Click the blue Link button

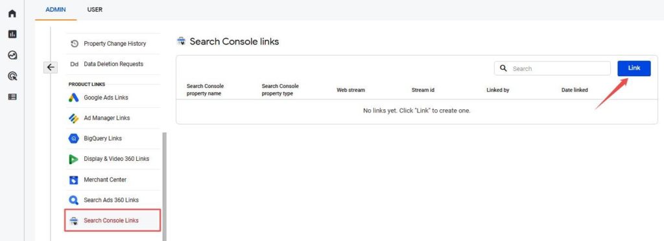[x=634, y=68]
